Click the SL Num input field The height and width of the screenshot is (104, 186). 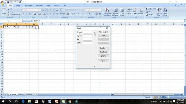(x=87, y=32)
